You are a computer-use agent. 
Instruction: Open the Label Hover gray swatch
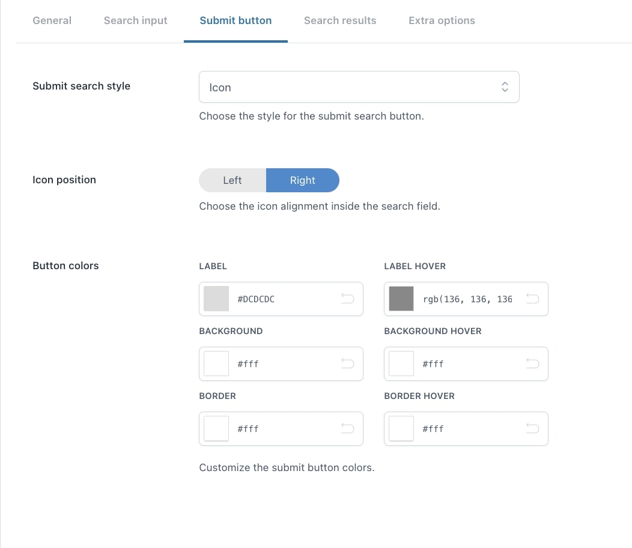tap(401, 299)
